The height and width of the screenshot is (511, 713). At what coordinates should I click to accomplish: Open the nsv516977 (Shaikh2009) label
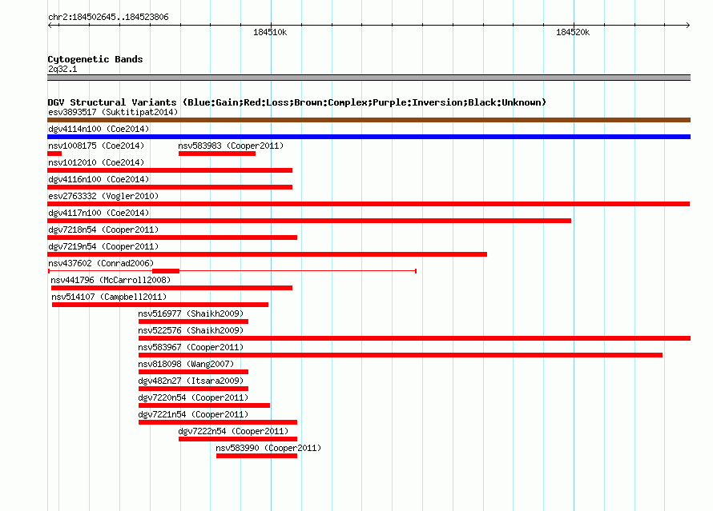[191, 313]
